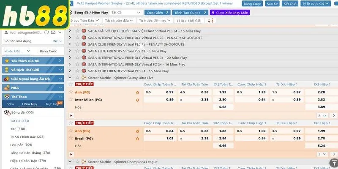Screen dimensions: 338x169
Task: Expand SABA International Friendly PES 23 Penalty Shootouts
Action: [70, 38]
